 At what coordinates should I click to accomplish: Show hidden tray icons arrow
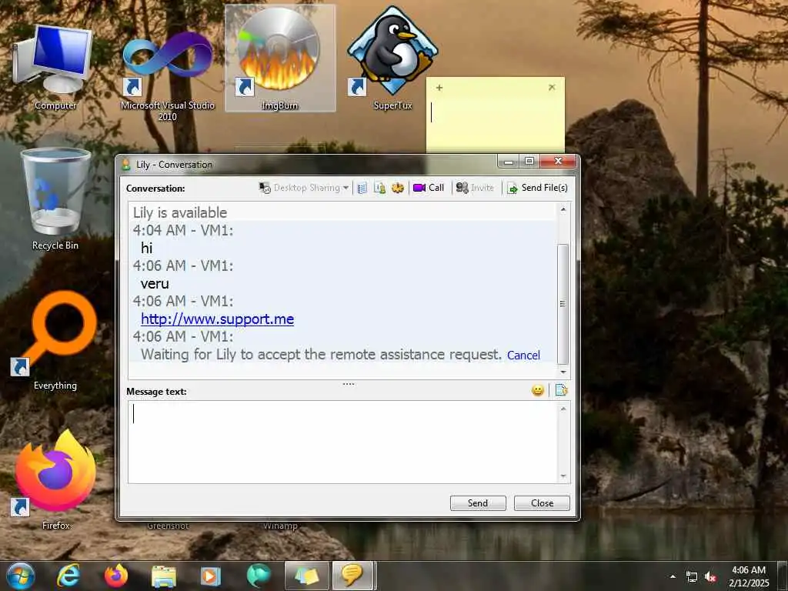tap(673, 576)
